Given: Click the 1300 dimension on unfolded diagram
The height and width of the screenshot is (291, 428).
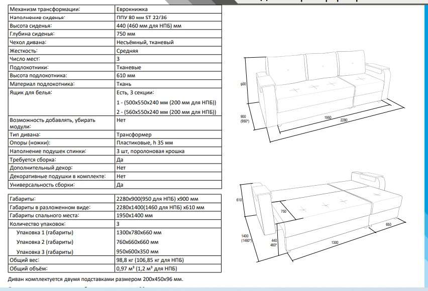Looking at the screenshot, I should pyautogui.click(x=334, y=242).
